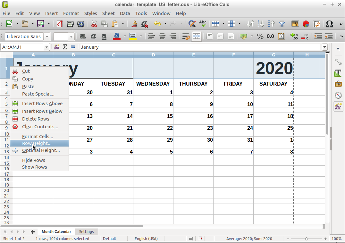Run spell check with the Abc icon
The image size is (345, 243).
(202, 24)
